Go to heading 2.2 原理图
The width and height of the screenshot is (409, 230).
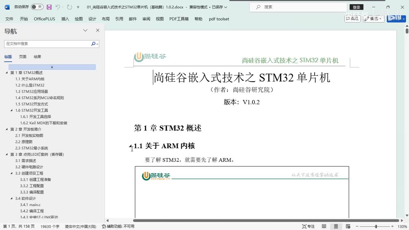coord(24,142)
